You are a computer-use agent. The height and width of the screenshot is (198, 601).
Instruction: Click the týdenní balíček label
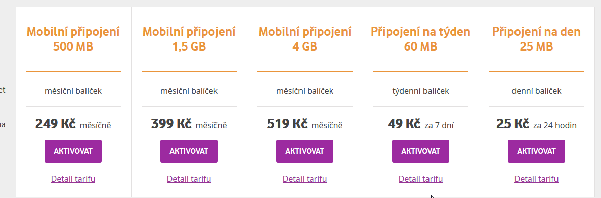tap(420, 91)
